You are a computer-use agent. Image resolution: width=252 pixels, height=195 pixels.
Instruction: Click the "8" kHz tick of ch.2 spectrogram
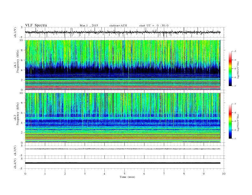coord(22,103)
